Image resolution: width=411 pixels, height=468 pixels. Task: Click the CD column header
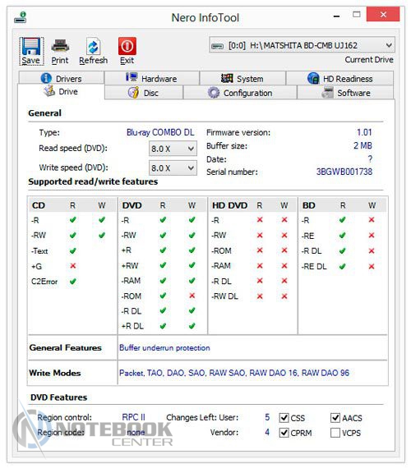[x=39, y=205]
